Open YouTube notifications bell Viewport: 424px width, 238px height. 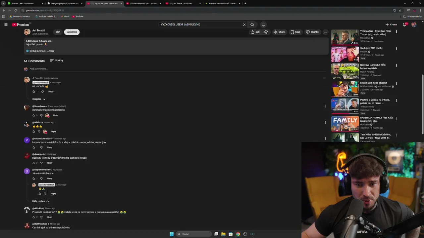(x=404, y=24)
